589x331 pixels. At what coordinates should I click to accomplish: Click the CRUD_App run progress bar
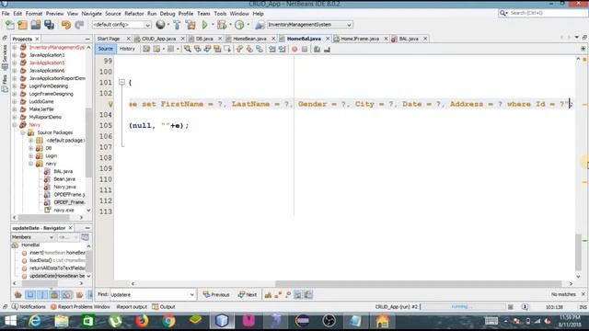coord(463,307)
